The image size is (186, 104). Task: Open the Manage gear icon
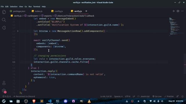point(4,91)
